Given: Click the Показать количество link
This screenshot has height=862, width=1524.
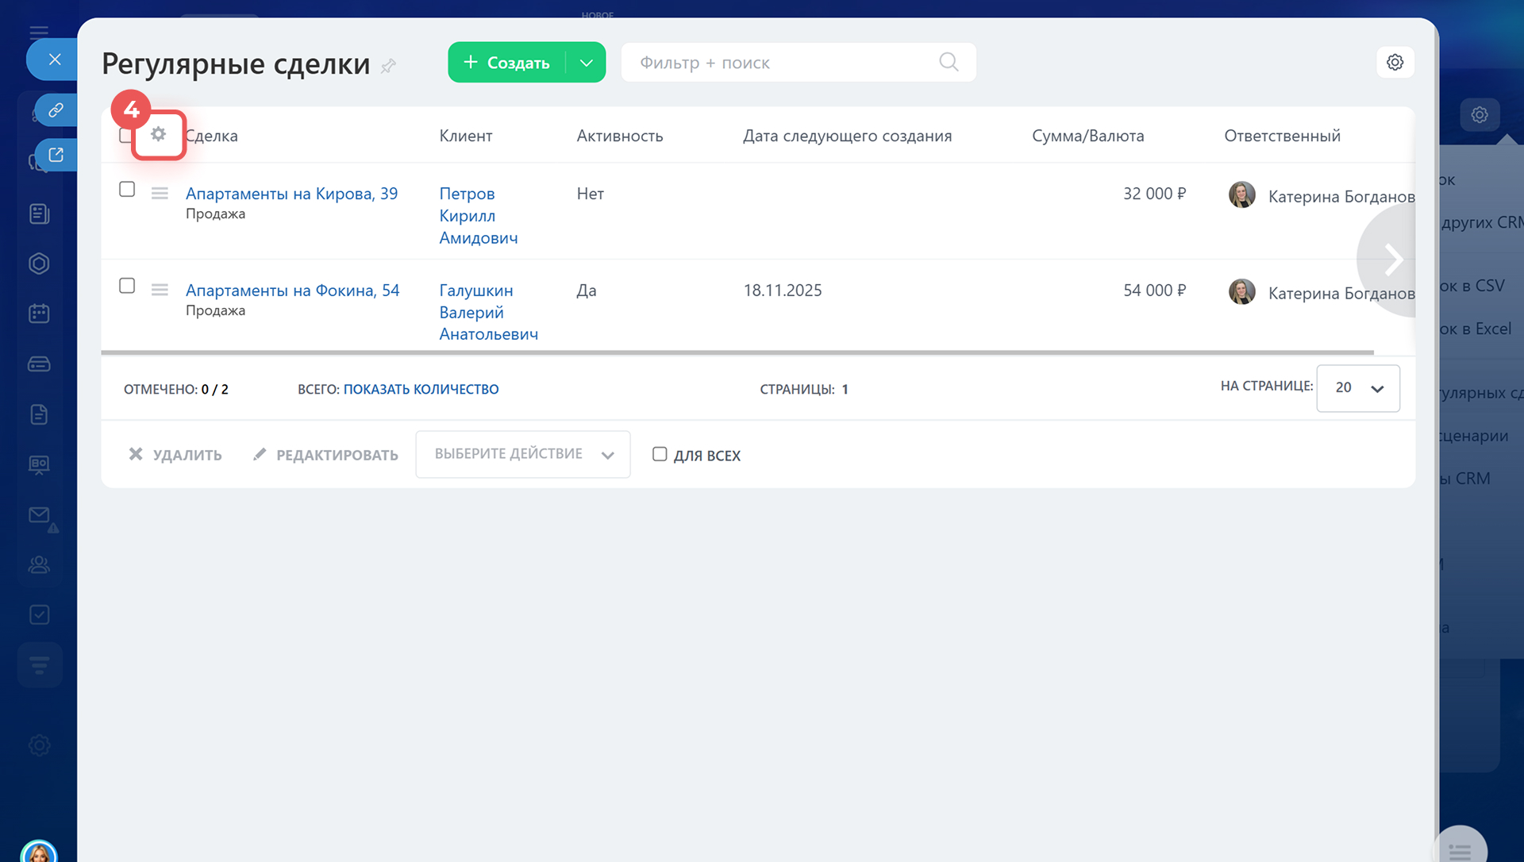Looking at the screenshot, I should point(421,389).
